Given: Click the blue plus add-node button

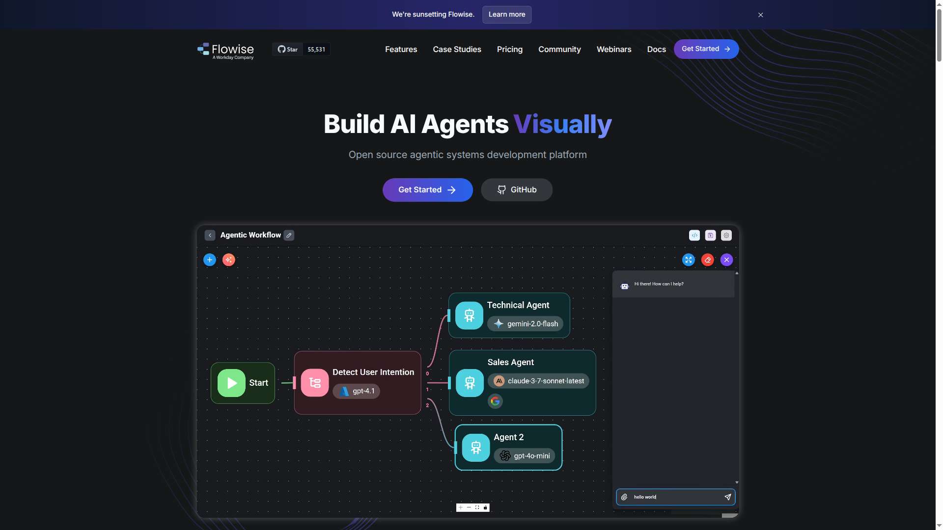Looking at the screenshot, I should click(x=209, y=260).
